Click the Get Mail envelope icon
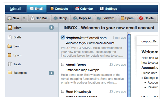The width and height of the screenshot is (161, 102). (x=32, y=18)
